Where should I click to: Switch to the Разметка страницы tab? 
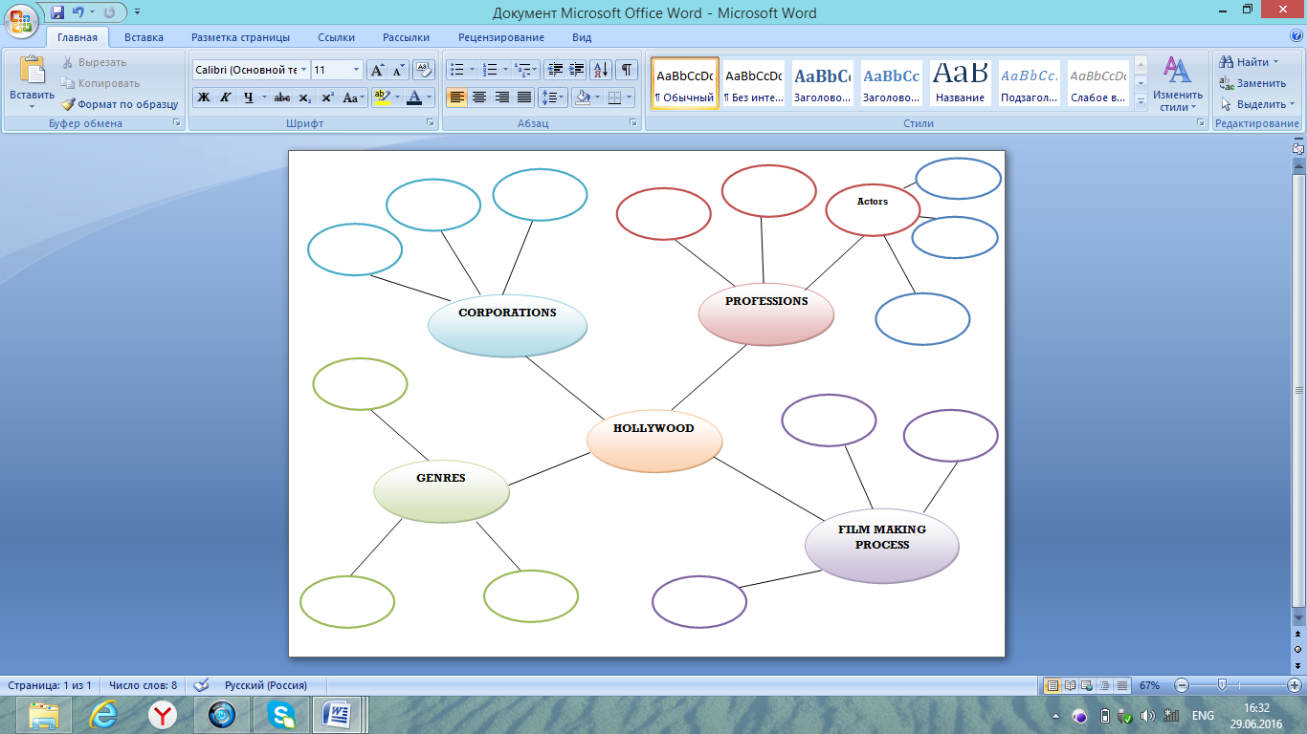(x=240, y=37)
